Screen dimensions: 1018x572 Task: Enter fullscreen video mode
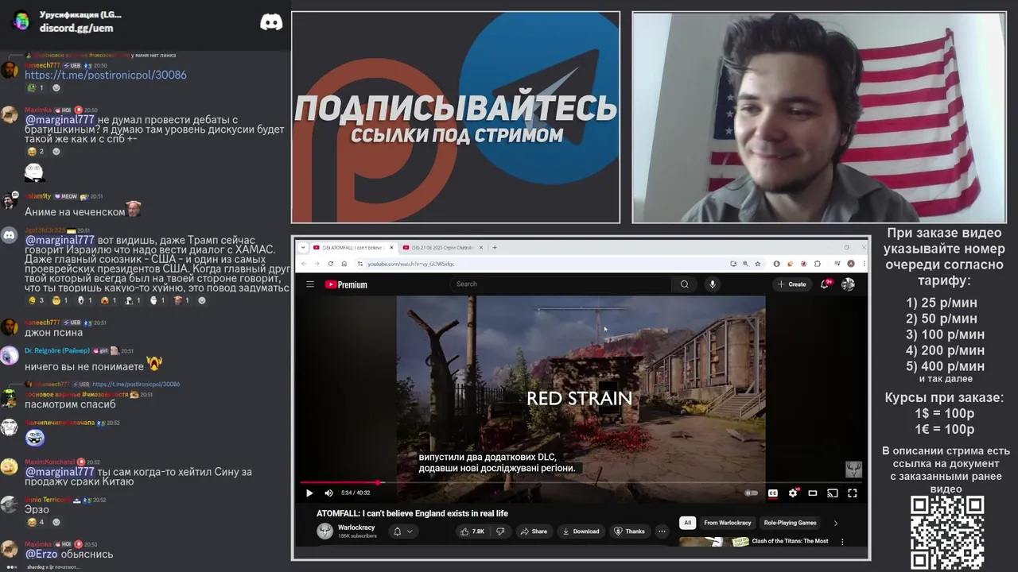(853, 493)
